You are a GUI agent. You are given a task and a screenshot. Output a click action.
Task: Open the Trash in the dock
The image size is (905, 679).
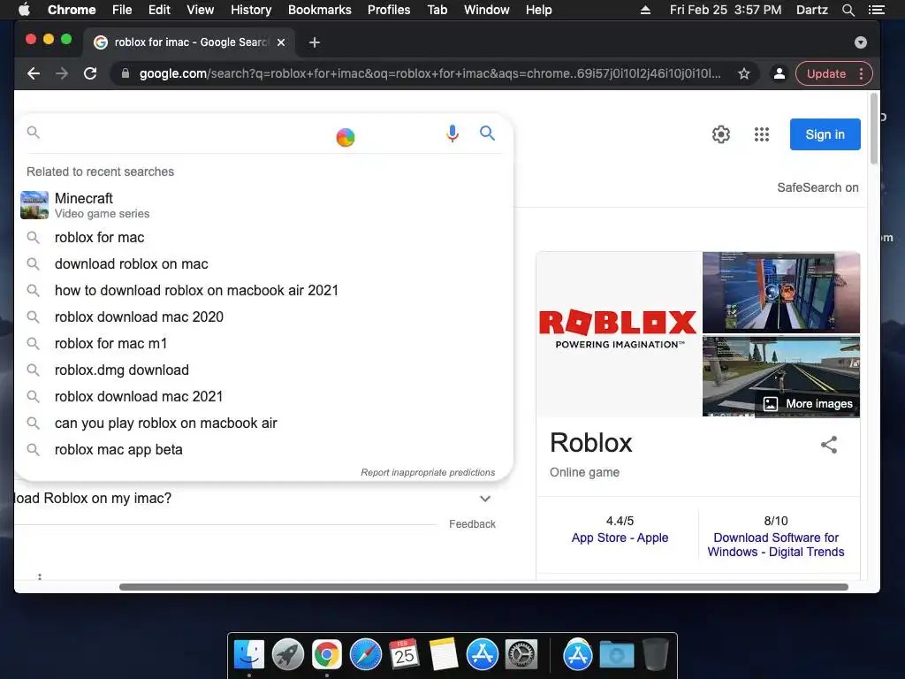[655, 655]
